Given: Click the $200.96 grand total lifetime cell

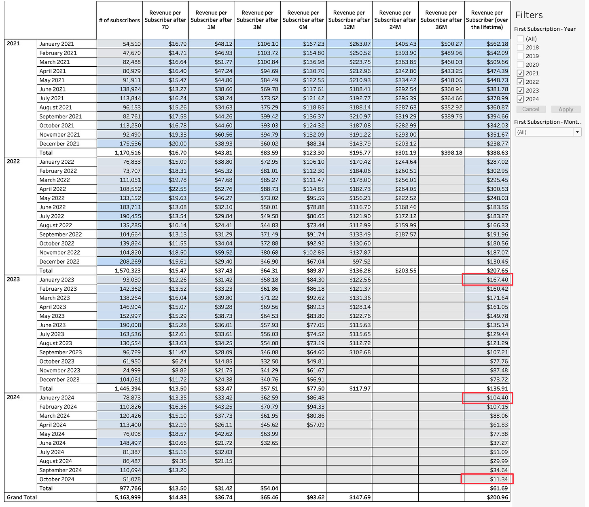Looking at the screenshot, I should tap(487, 497).
